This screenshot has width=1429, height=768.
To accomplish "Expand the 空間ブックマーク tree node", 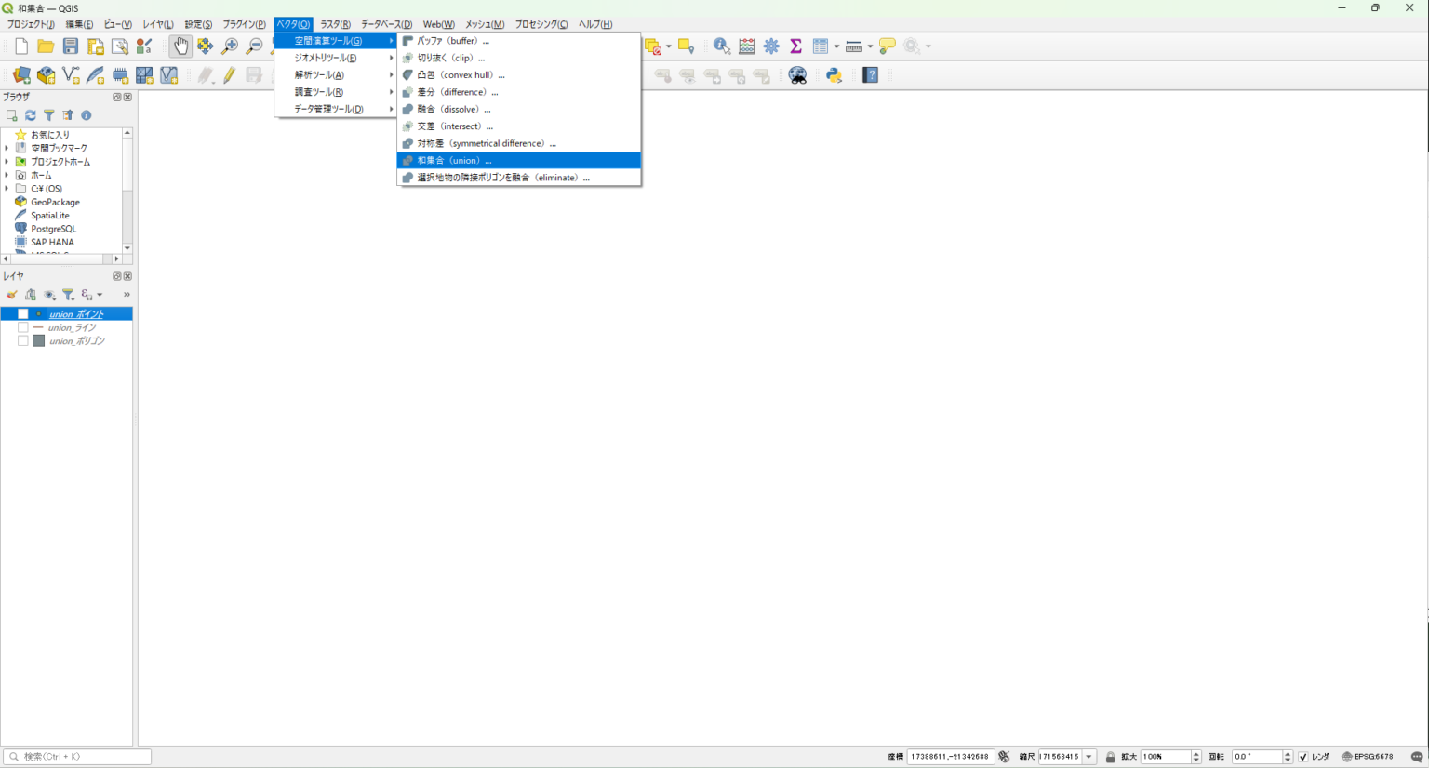I will click(x=7, y=148).
